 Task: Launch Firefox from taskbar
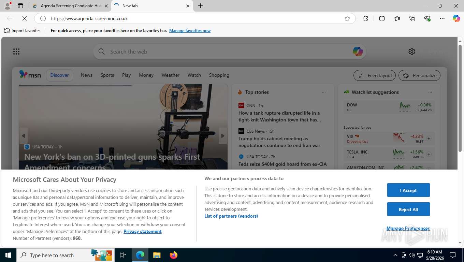tap(174, 255)
